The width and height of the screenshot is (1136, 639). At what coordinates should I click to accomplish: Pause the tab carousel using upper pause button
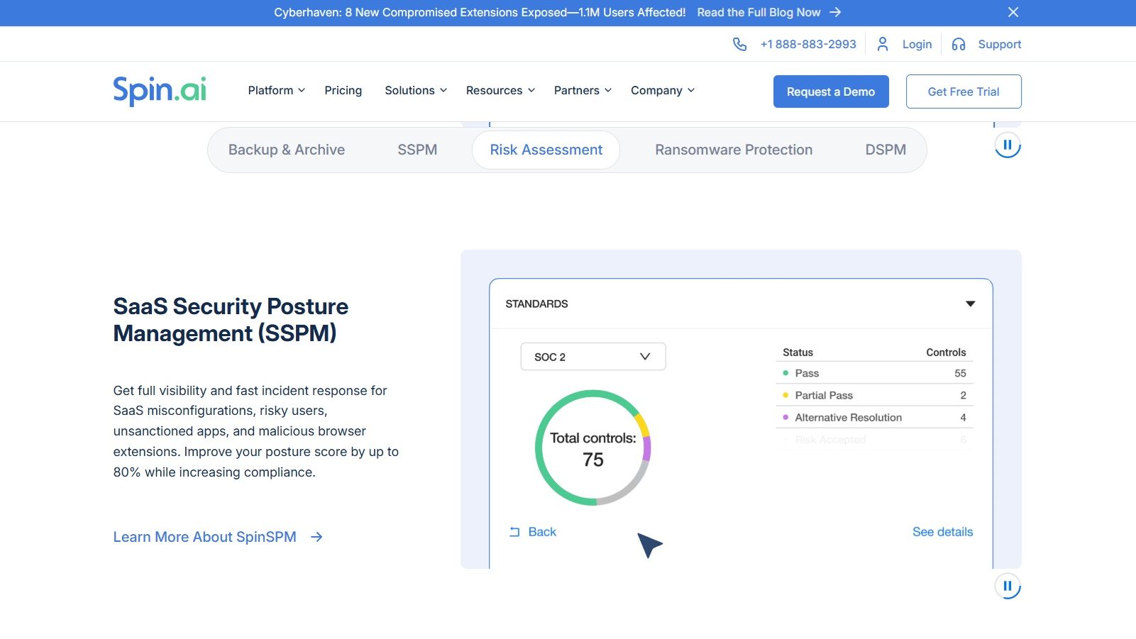click(x=1007, y=145)
